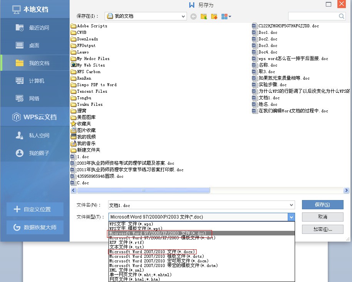Click scrollbar right arrow in file list

click(346, 190)
